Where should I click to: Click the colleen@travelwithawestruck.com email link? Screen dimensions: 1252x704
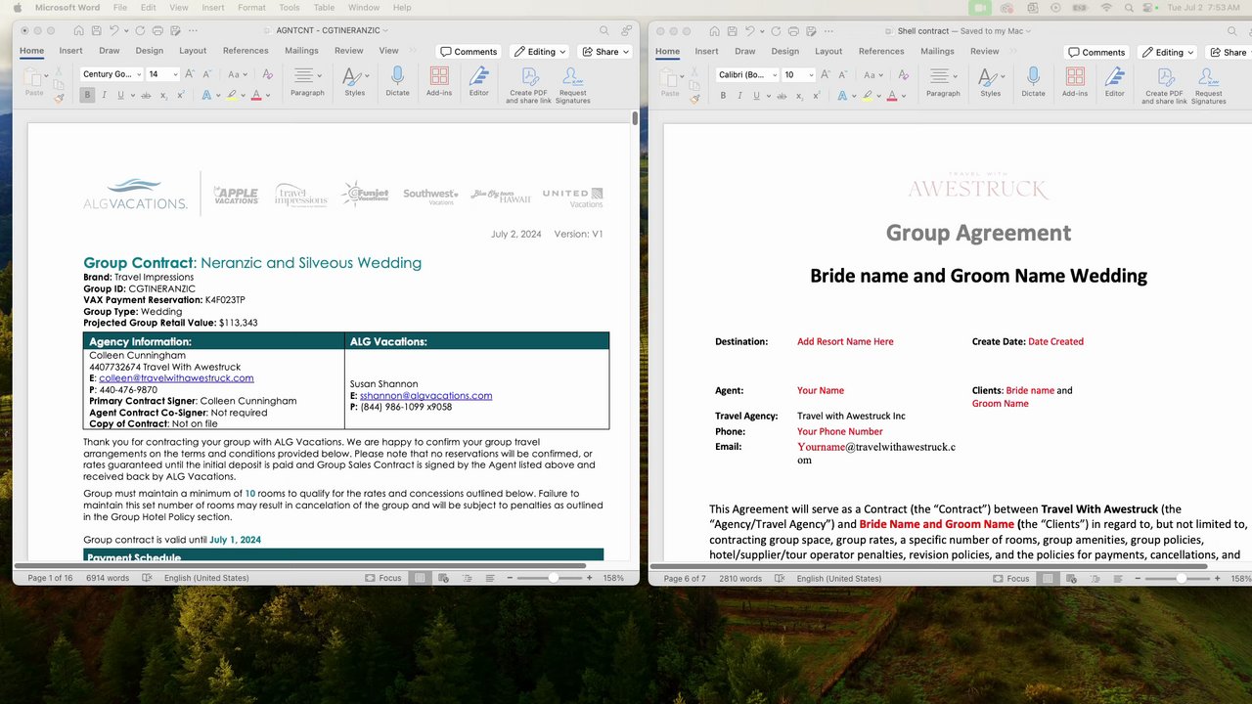click(x=176, y=378)
